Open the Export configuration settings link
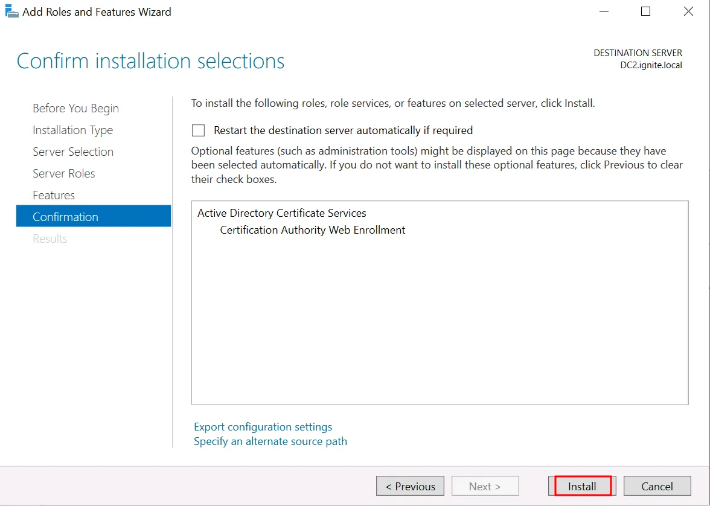This screenshot has height=506, width=710. pos(263,427)
